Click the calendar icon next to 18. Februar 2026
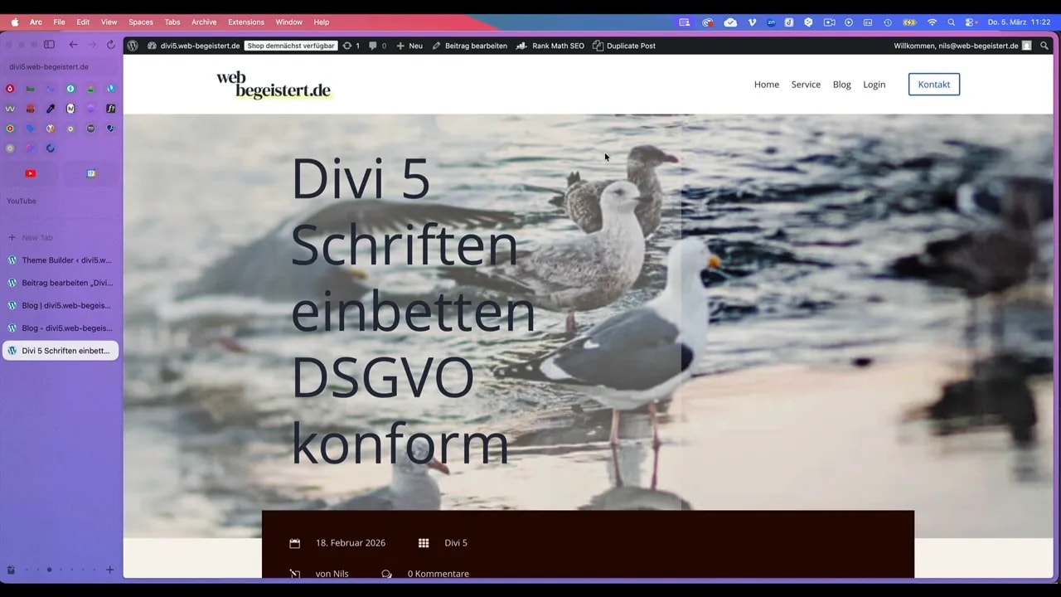The image size is (1061, 597). pyautogui.click(x=294, y=542)
